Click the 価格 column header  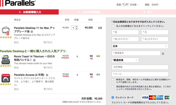point(91,20)
